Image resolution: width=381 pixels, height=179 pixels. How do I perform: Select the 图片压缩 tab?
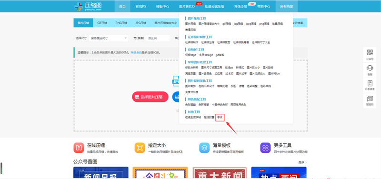pyautogui.click(x=83, y=23)
